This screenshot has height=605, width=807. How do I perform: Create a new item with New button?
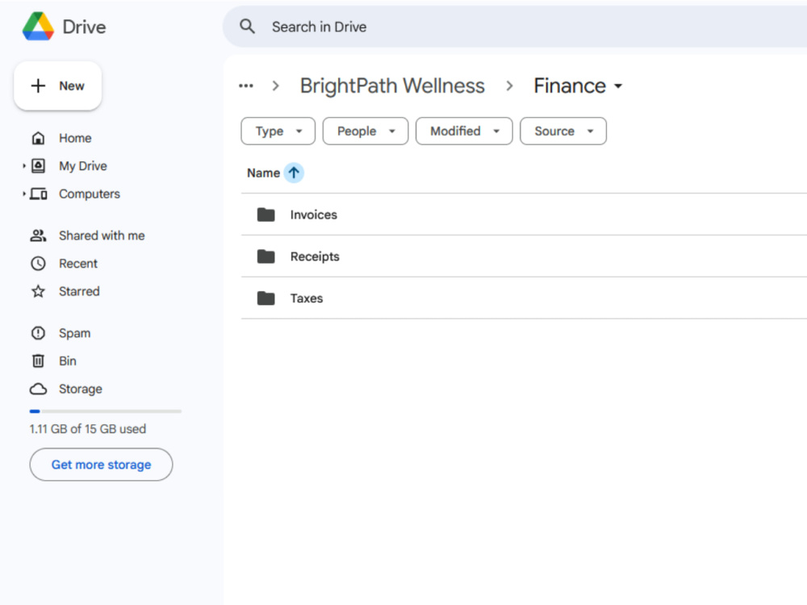[57, 86]
